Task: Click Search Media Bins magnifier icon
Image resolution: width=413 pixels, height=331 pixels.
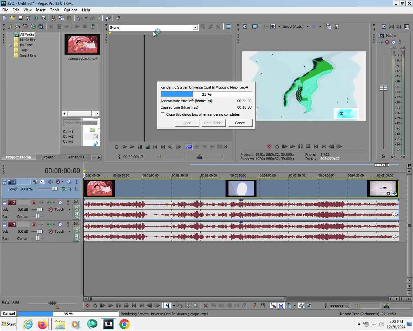Action: 41,27
